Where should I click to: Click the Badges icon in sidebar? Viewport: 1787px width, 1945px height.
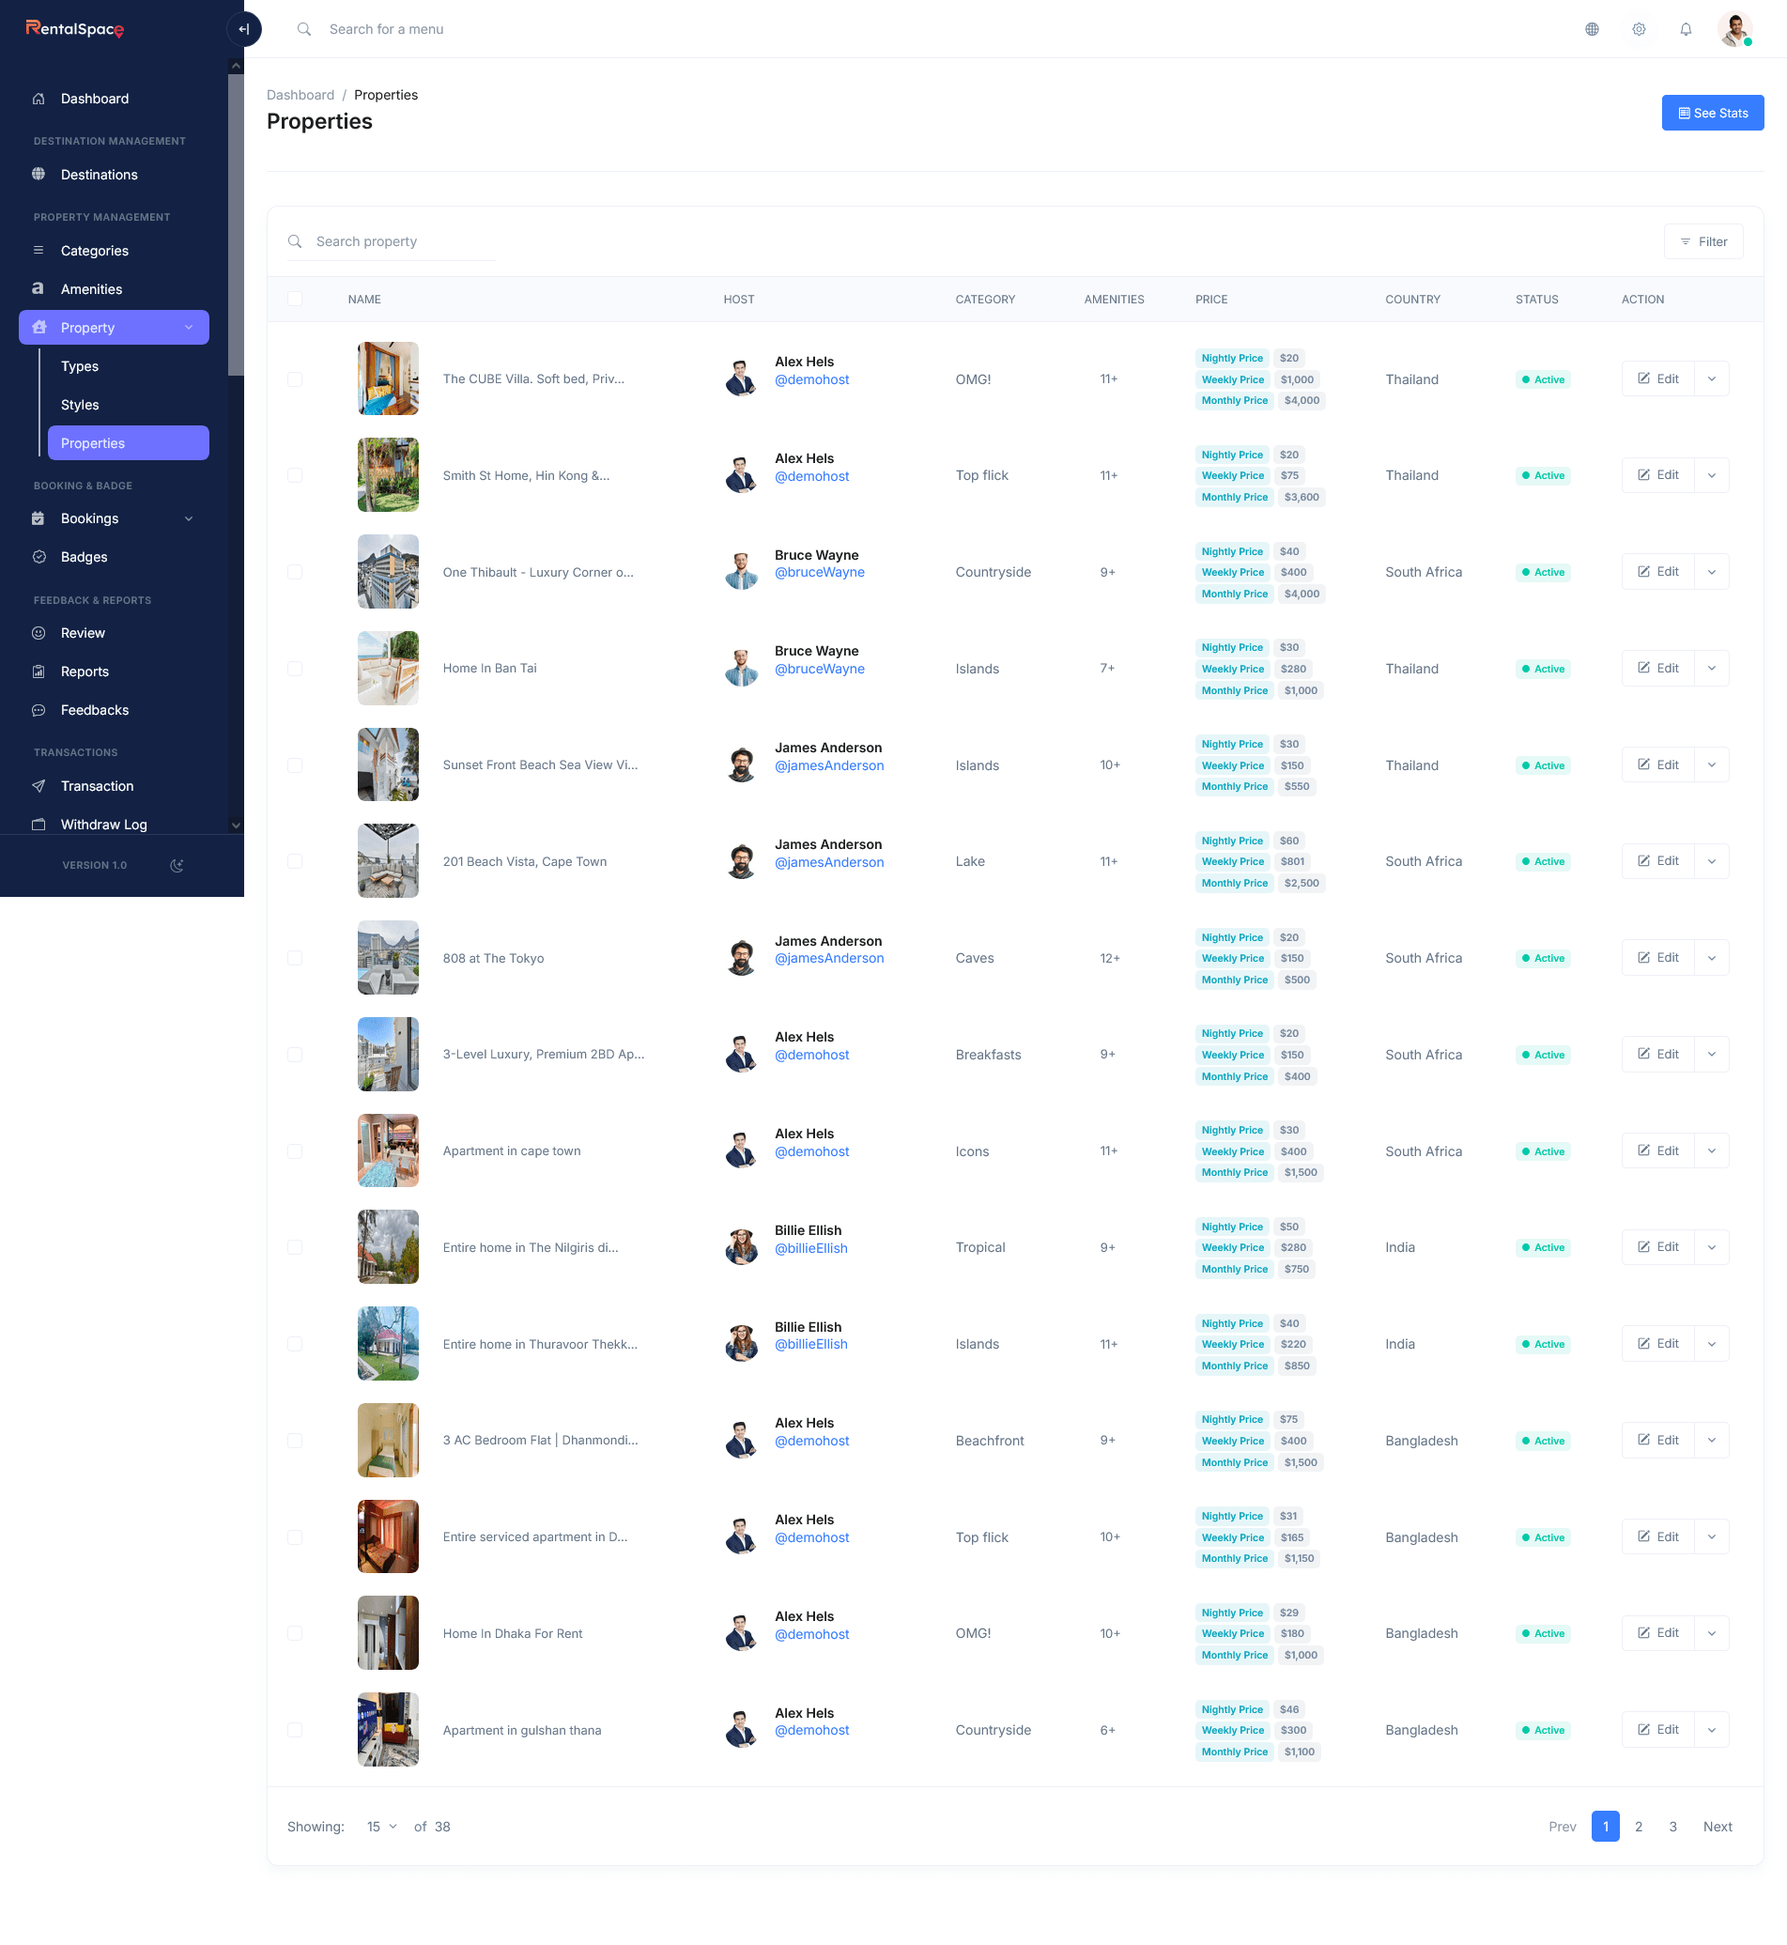[39, 557]
